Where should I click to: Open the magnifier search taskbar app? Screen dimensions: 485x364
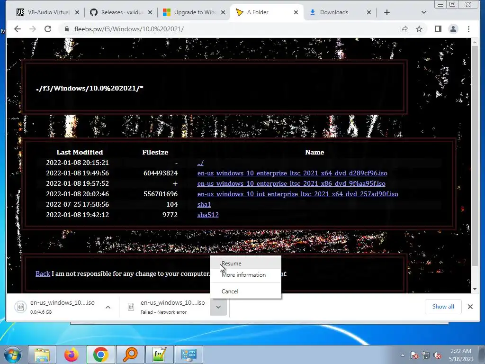coord(130,355)
